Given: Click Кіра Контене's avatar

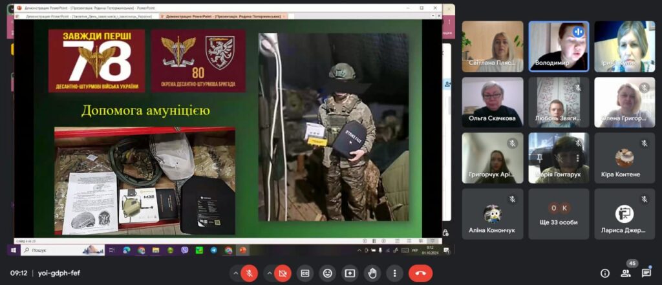Looking at the screenshot, I should click(x=625, y=158).
